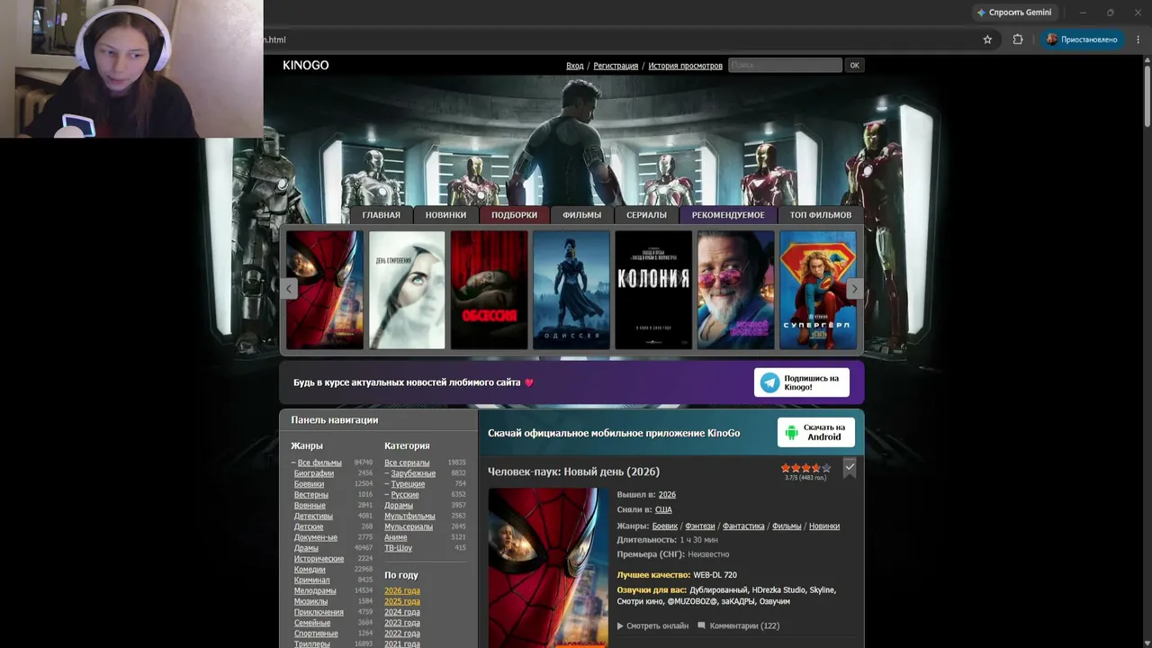This screenshot has width=1152, height=648.
Task: Open the Аниме category
Action: [396, 538]
